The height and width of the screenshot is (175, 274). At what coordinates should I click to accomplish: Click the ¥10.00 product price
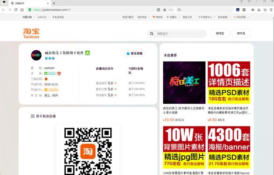coord(169,120)
